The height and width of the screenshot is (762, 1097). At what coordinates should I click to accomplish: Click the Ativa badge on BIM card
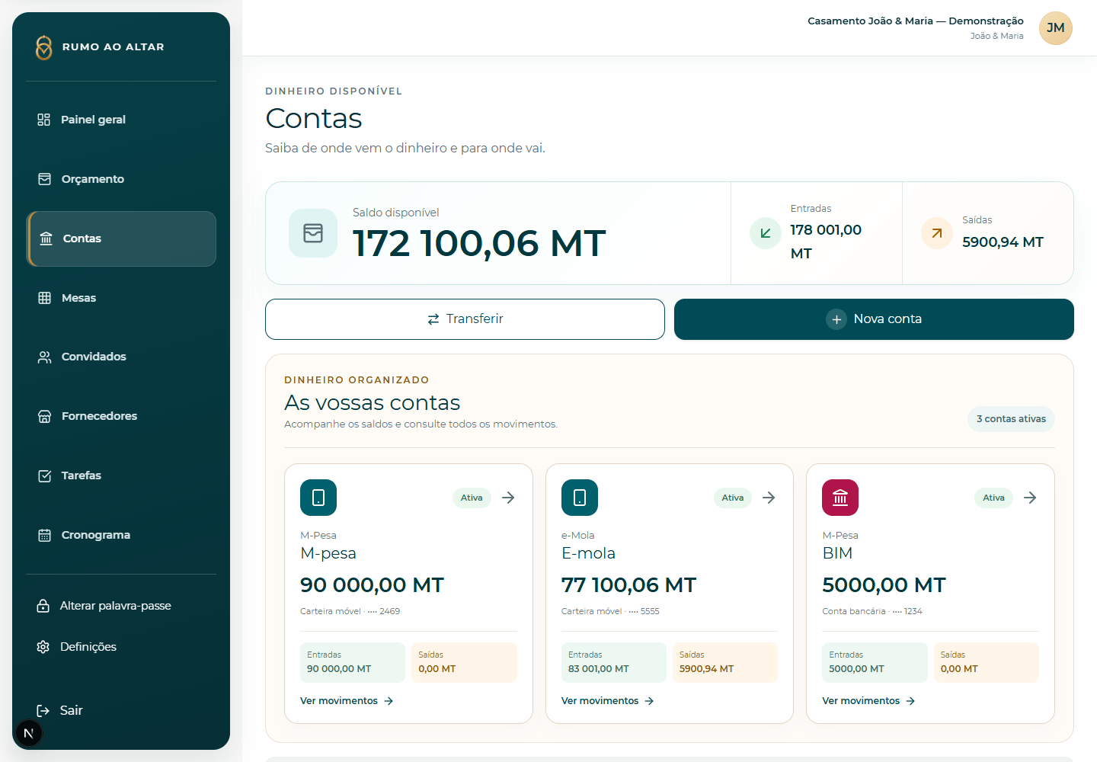(993, 498)
